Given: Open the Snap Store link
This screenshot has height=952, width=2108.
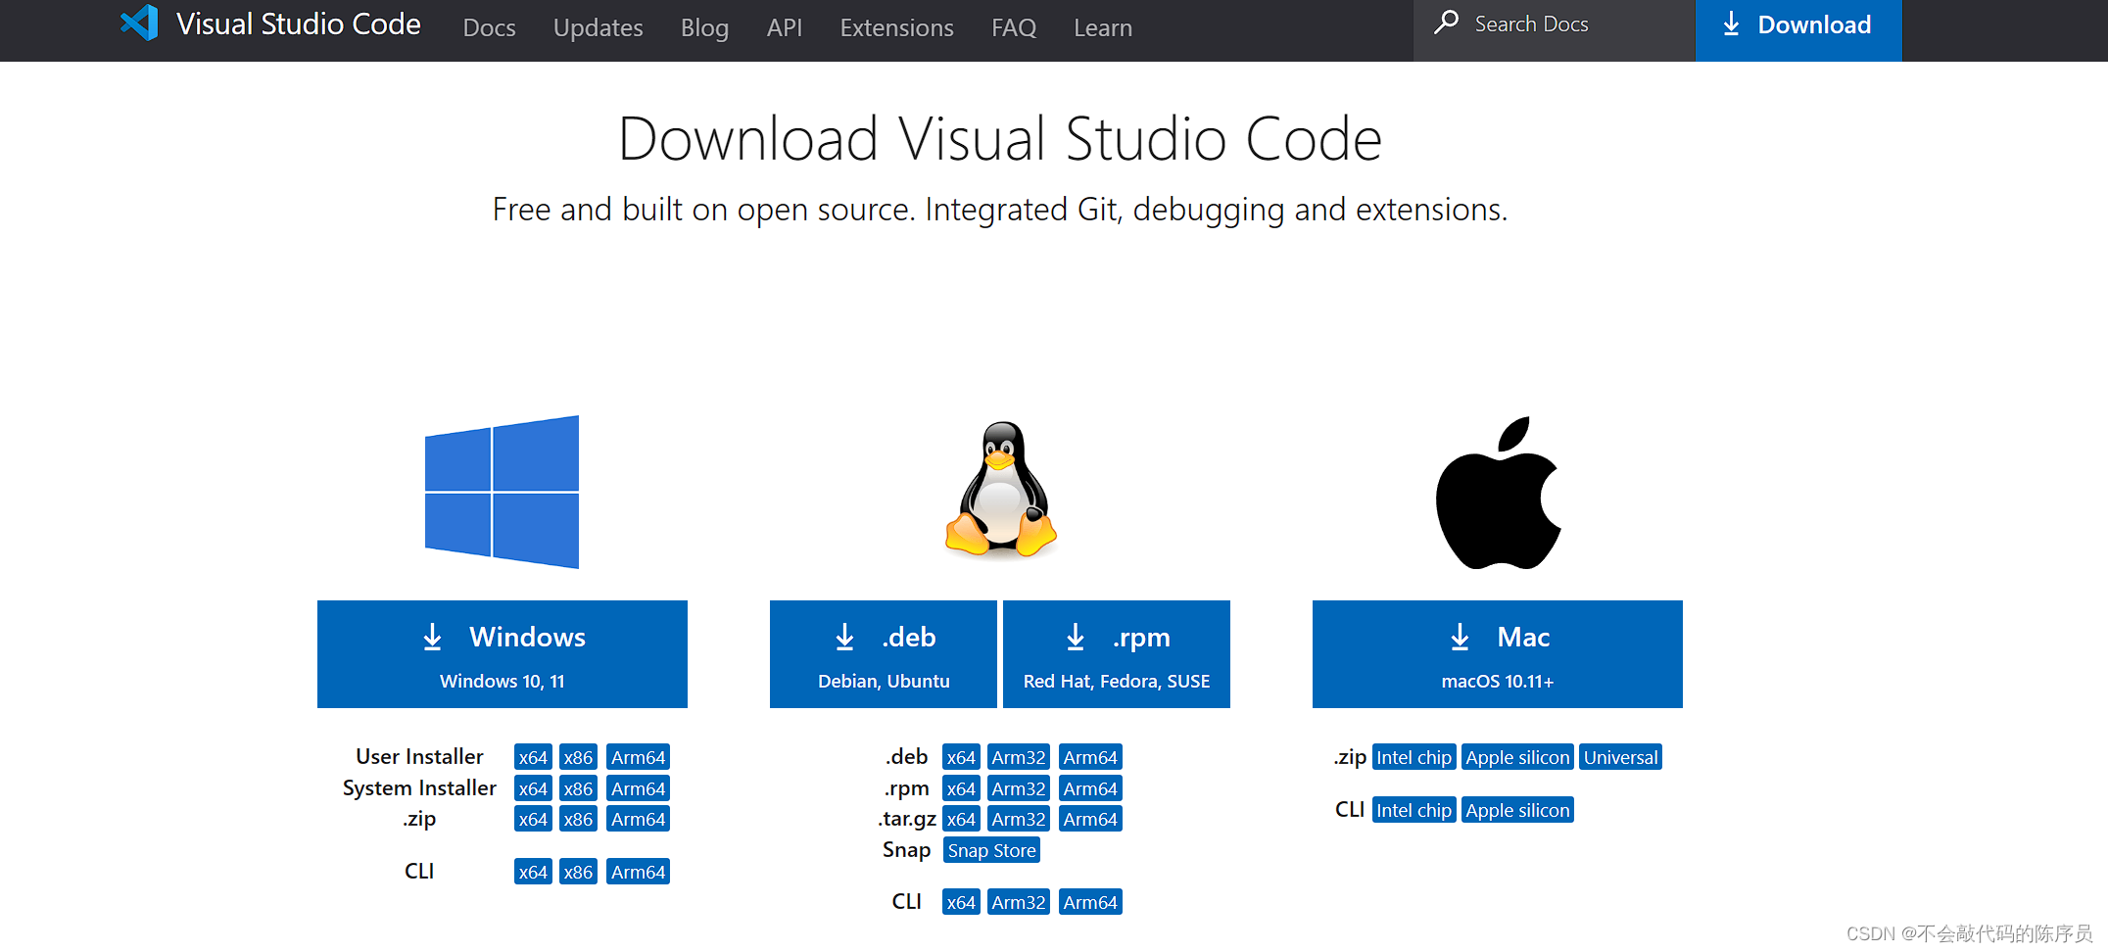Looking at the screenshot, I should [991, 850].
